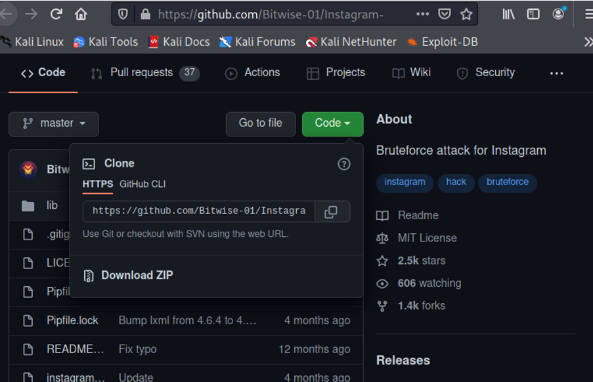Open the README file entry
The width and height of the screenshot is (593, 382).
point(75,349)
